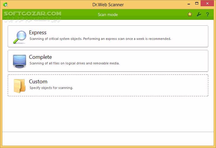Start the Express scan mode
The image size is (216, 148).
point(108,36)
